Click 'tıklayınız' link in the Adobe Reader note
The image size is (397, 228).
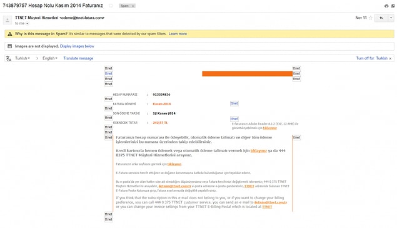[x=269, y=128]
